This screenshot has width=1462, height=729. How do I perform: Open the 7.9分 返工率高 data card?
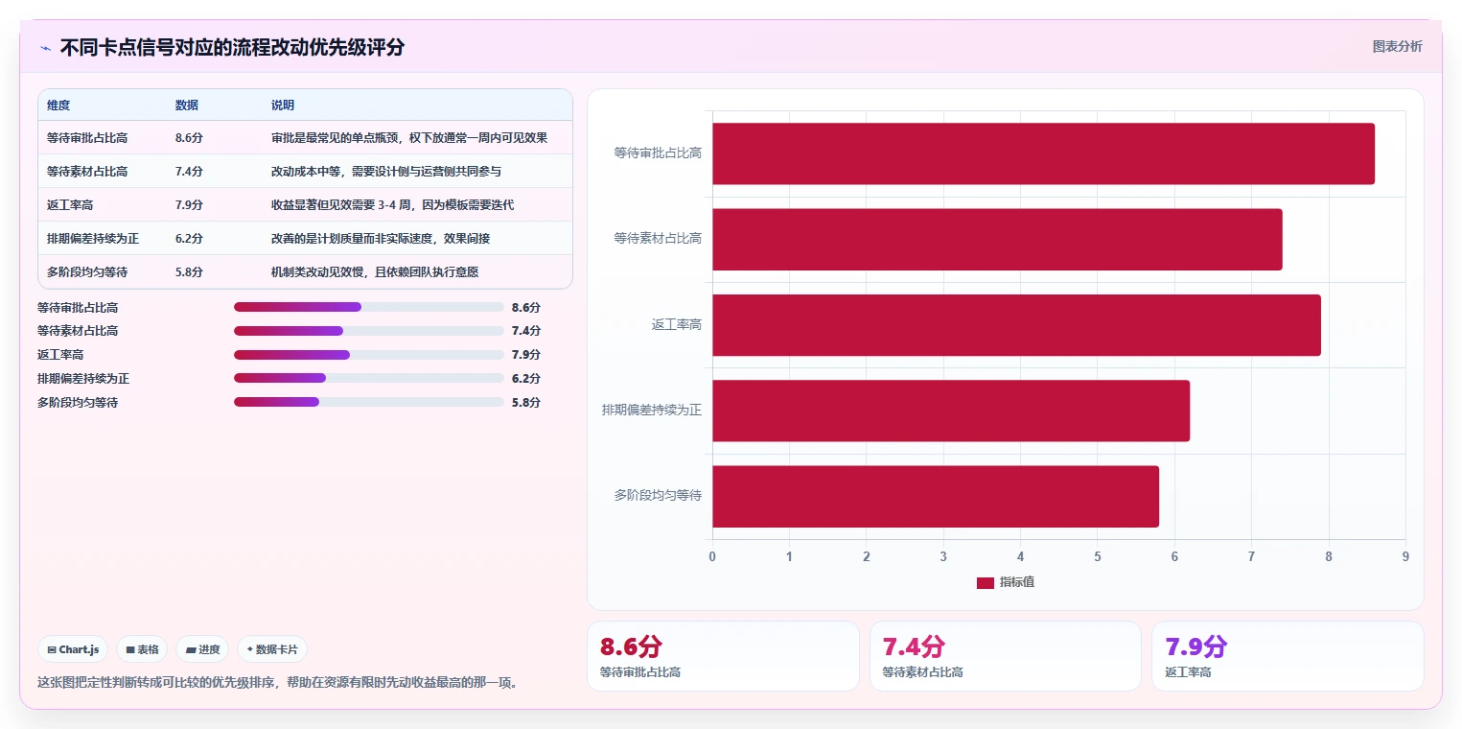pyautogui.click(x=1288, y=656)
